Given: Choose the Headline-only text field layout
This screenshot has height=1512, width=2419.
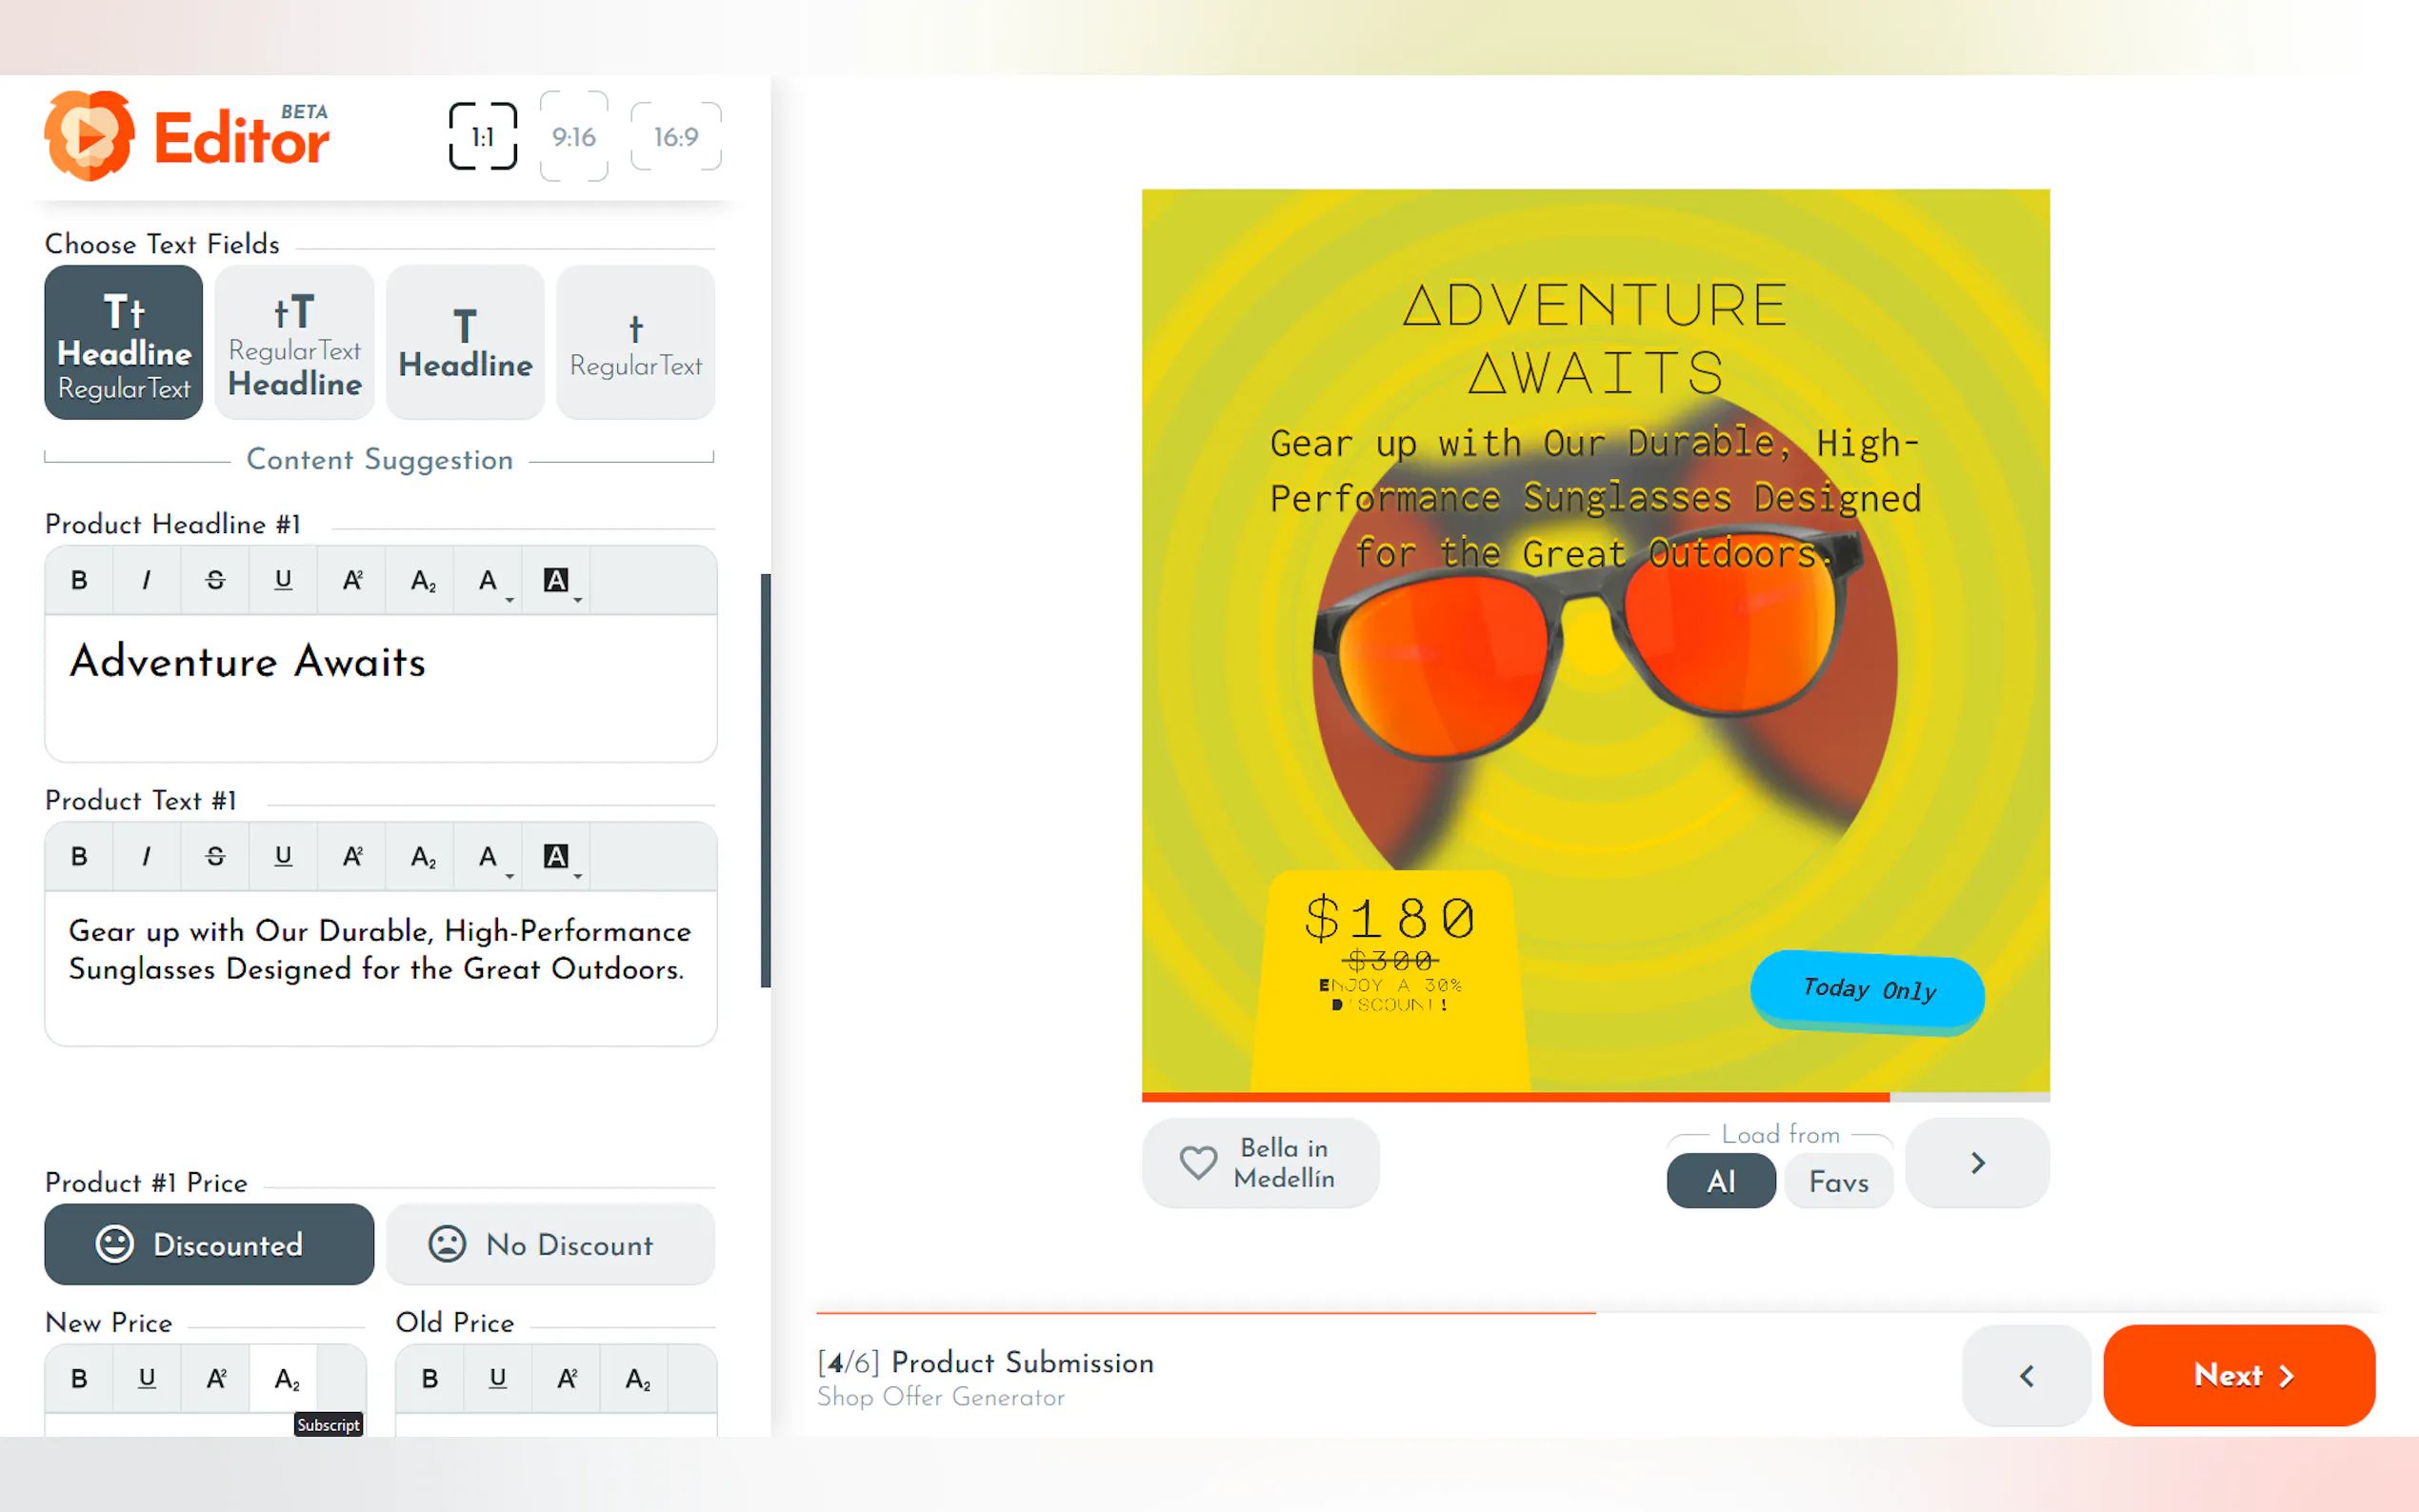Looking at the screenshot, I should coord(465,342).
